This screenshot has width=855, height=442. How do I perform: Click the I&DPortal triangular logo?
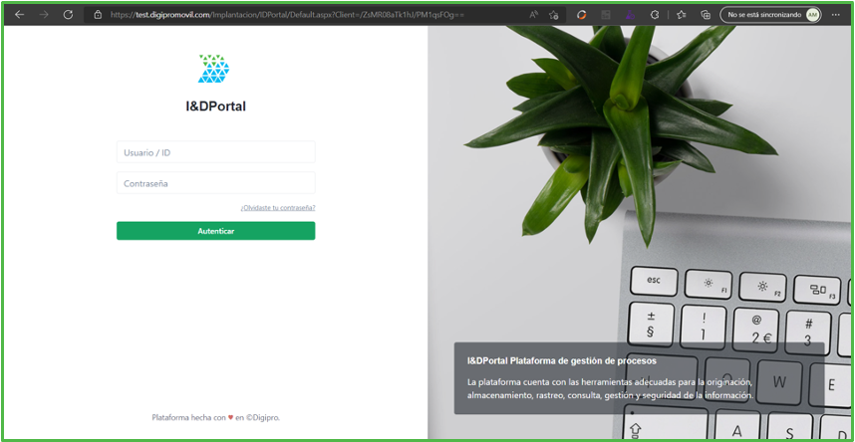213,69
